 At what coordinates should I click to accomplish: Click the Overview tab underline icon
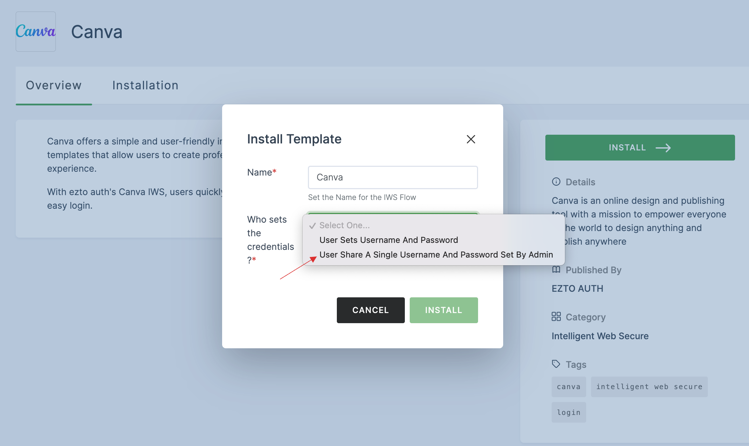(53, 104)
